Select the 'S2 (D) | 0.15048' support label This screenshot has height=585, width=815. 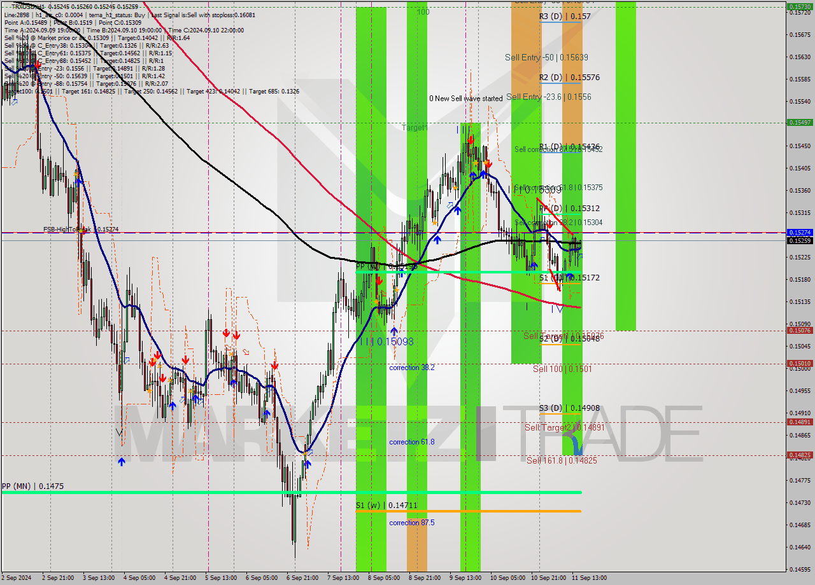[x=569, y=339]
